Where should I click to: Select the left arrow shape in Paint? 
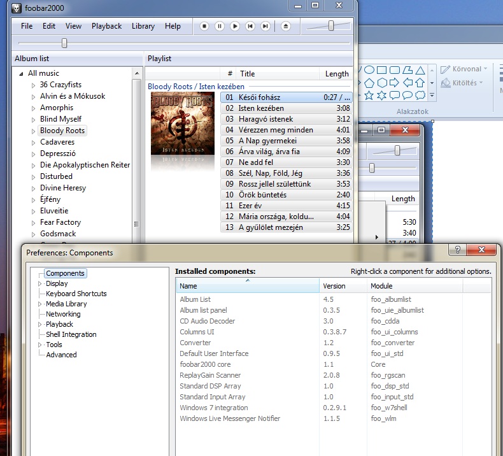tap(407, 83)
